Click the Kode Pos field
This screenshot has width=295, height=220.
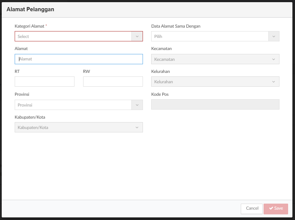[x=215, y=104]
